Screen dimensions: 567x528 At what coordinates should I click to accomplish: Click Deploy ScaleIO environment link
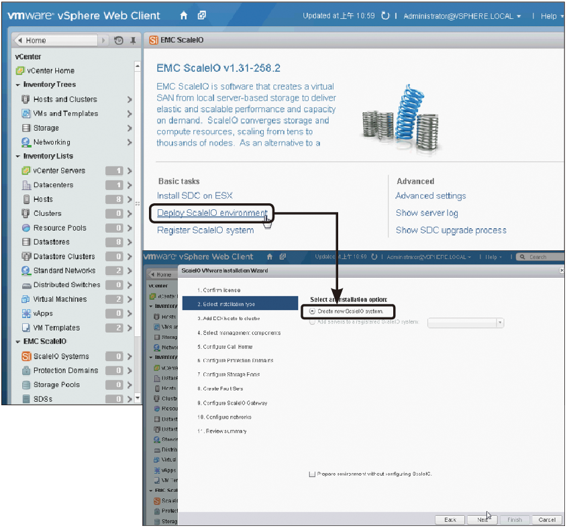(x=212, y=213)
